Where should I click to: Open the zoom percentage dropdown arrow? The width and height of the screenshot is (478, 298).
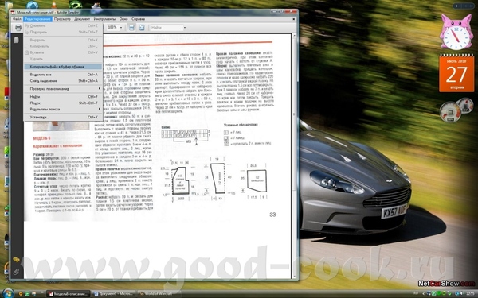pos(121,28)
